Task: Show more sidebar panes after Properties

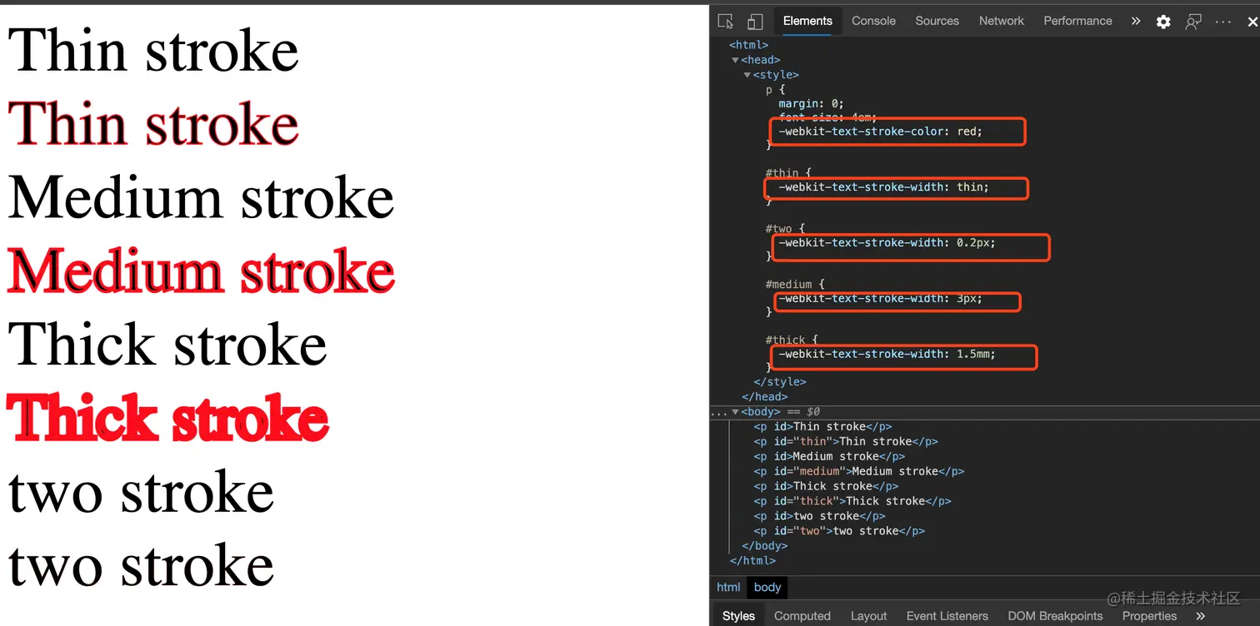Action: click(1201, 616)
